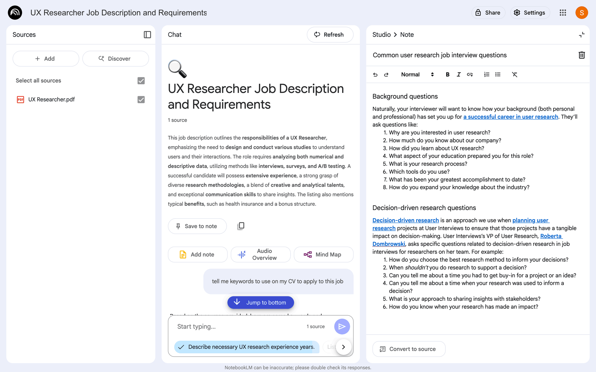
Task: Open the 'planning user research' link
Action: (531, 220)
